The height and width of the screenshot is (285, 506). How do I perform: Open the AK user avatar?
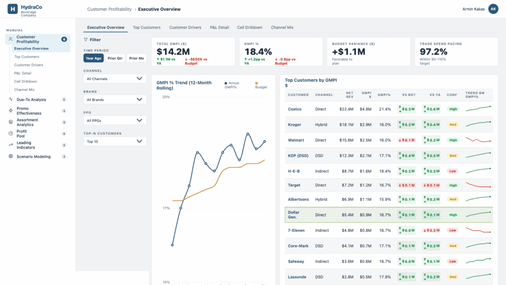[x=493, y=9]
